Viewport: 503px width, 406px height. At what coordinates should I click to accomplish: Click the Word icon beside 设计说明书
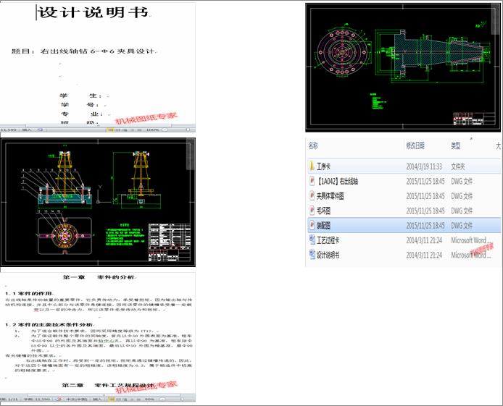point(312,255)
